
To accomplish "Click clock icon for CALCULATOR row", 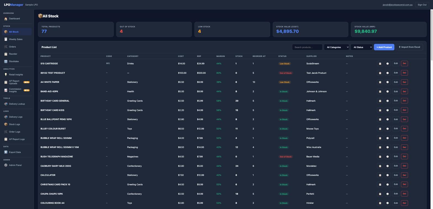I will click(387, 175).
